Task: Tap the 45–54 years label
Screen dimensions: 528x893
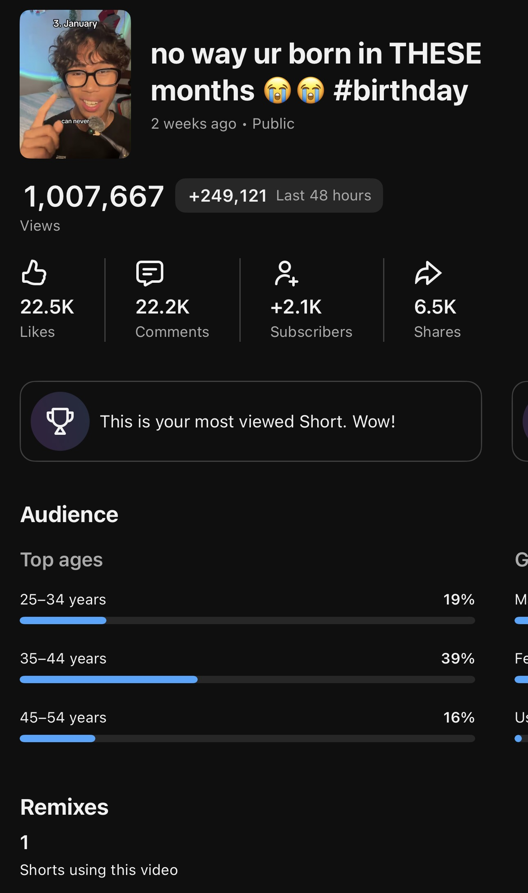Action: click(63, 718)
